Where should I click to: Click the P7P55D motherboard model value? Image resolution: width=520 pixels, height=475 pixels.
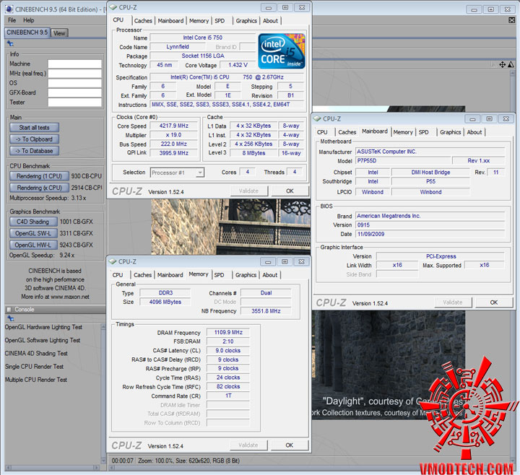404,161
